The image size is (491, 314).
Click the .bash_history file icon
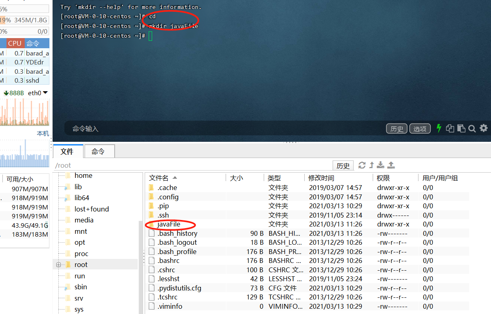click(x=152, y=233)
